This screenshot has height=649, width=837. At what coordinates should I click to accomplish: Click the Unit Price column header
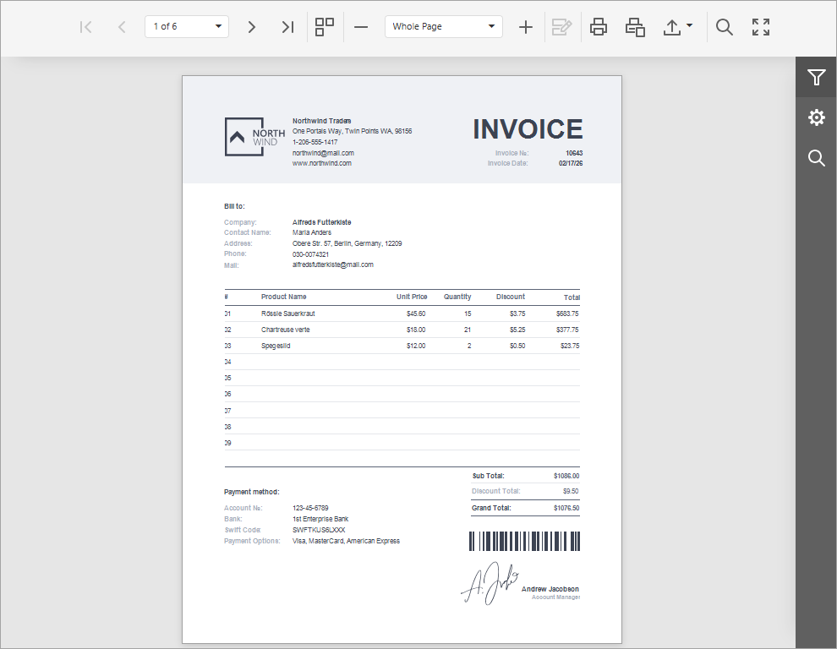[412, 297]
